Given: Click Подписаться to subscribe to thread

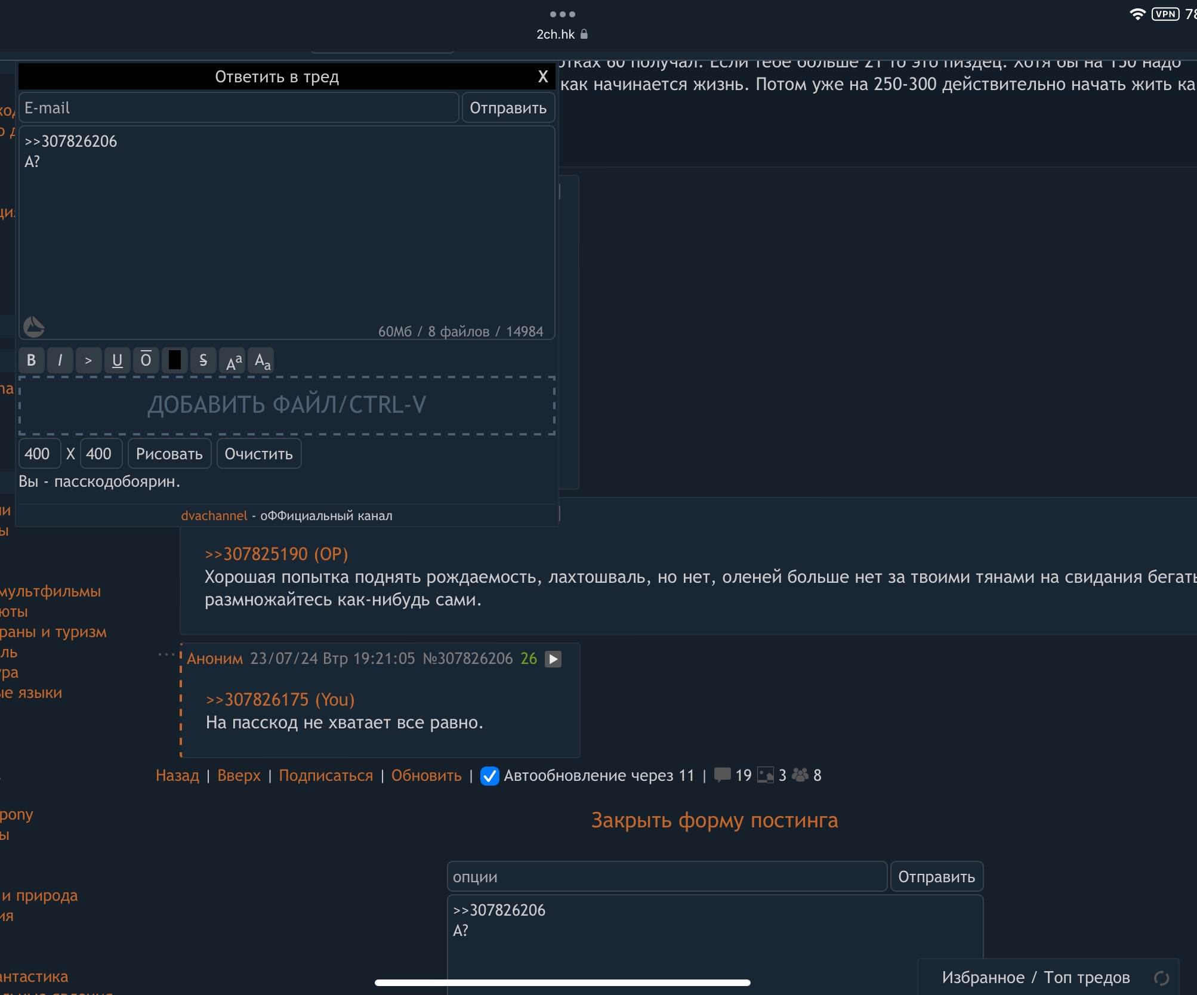Looking at the screenshot, I should [326, 775].
